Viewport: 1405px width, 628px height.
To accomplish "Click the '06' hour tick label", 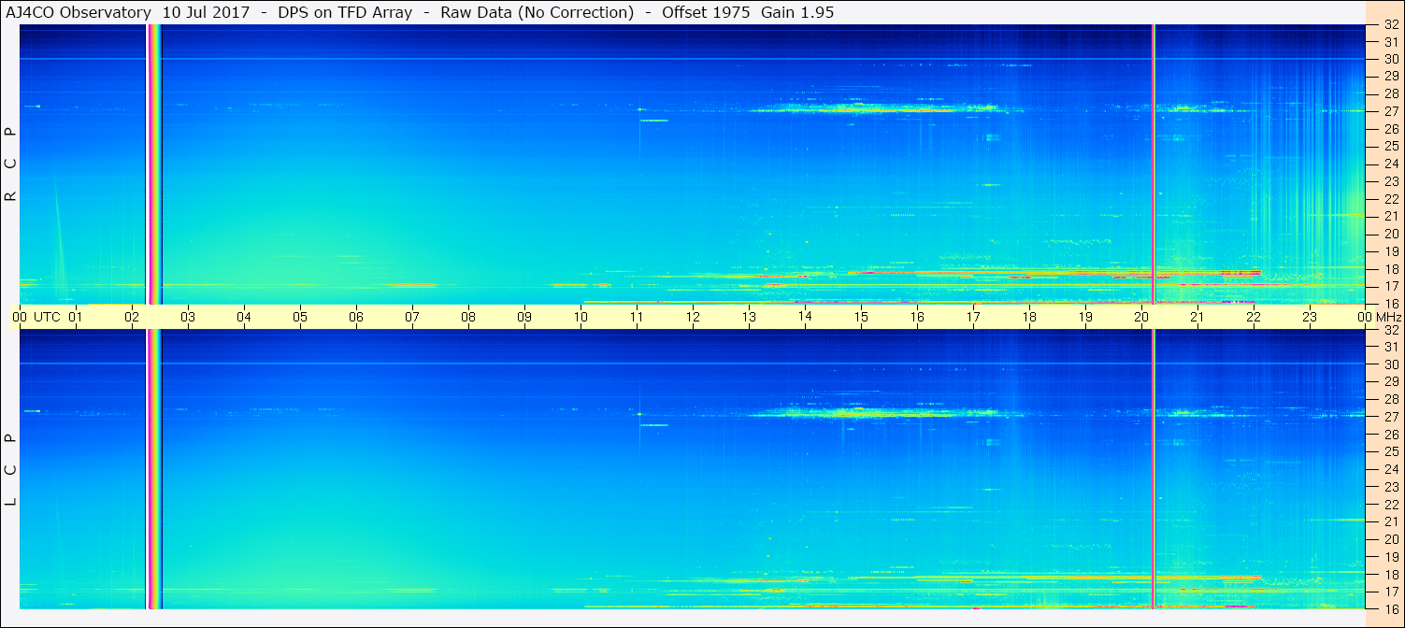I will pos(356,317).
